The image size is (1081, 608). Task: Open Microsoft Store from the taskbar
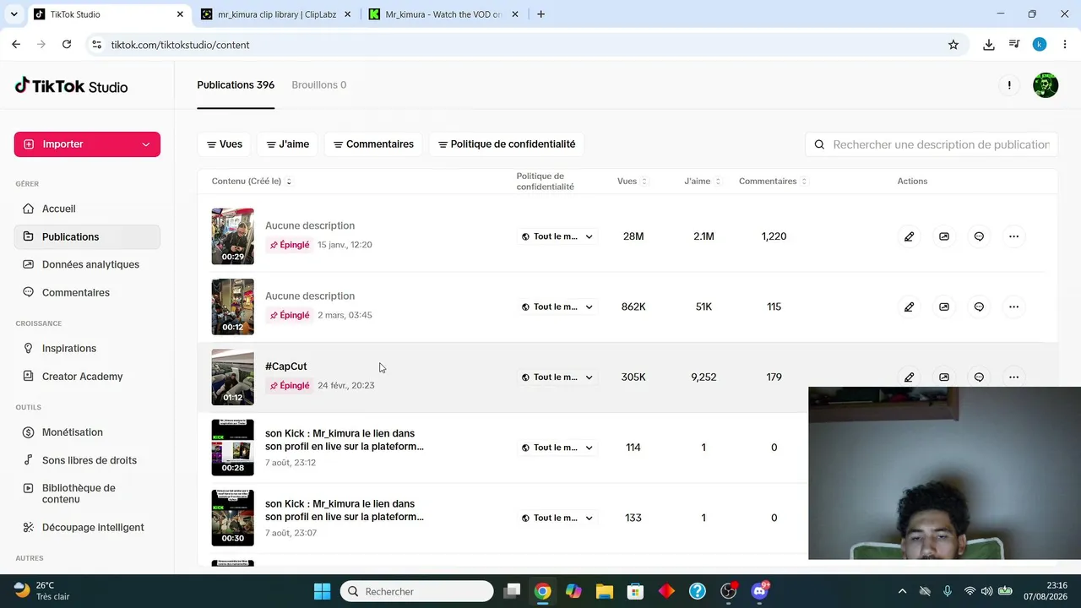pyautogui.click(x=635, y=591)
